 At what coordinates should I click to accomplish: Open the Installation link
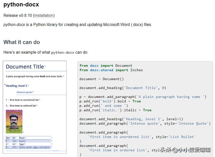44,15
